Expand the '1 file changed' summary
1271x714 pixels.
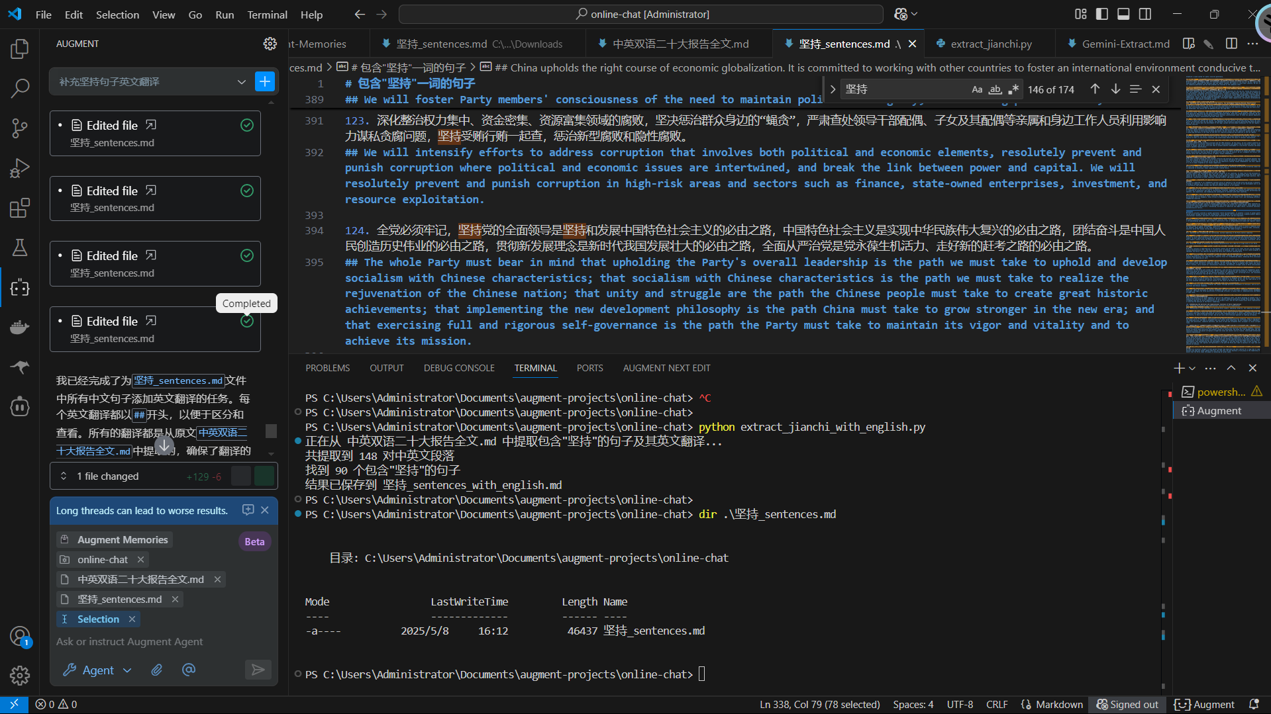click(x=63, y=476)
